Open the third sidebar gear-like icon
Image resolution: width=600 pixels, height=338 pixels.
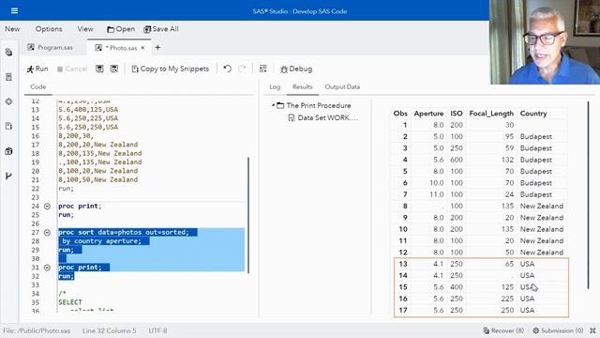[8, 101]
